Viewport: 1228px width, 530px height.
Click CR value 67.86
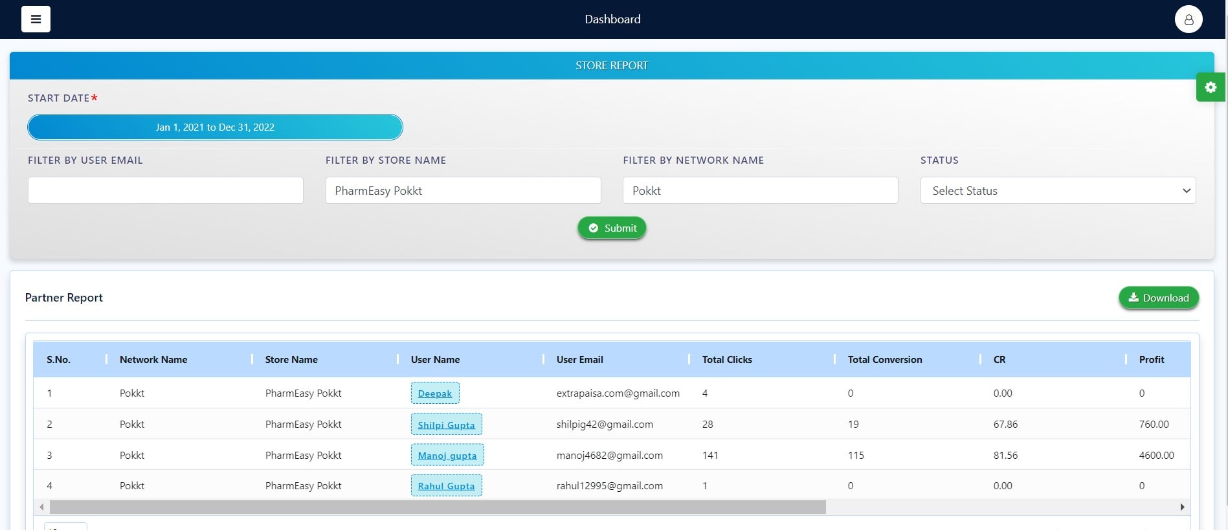pyautogui.click(x=1005, y=425)
